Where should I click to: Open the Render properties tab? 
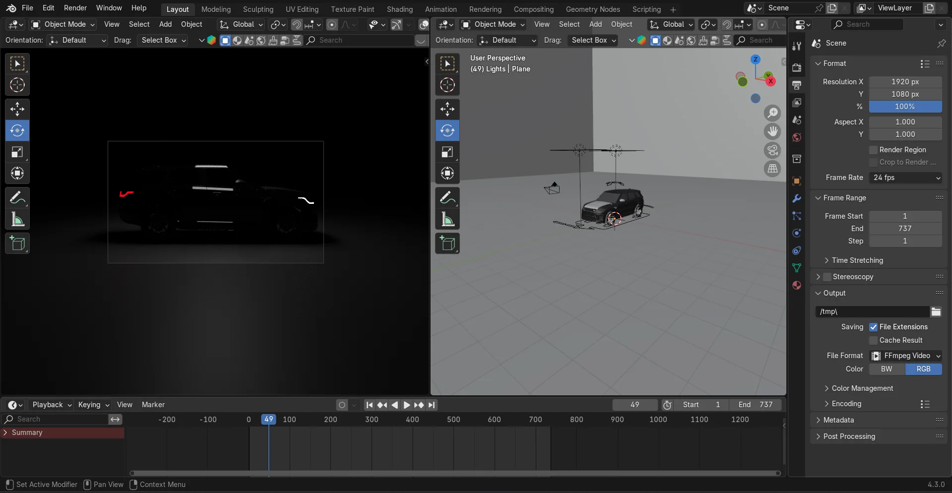[x=797, y=68]
